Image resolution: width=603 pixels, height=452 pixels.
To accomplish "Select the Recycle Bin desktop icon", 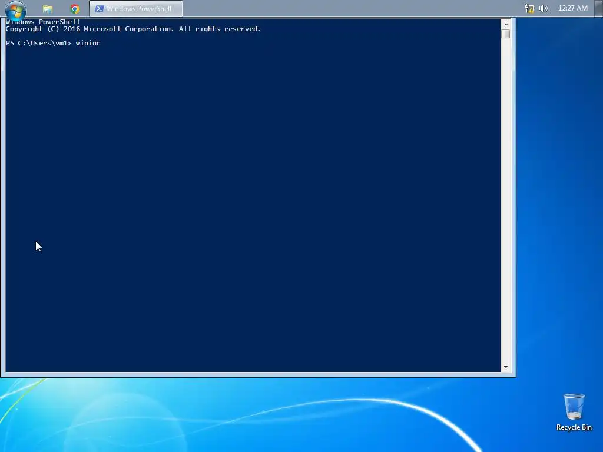I will click(574, 412).
